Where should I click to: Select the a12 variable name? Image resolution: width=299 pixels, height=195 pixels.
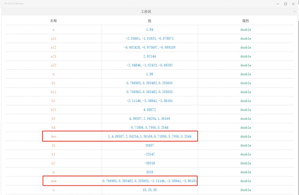pos(54,47)
